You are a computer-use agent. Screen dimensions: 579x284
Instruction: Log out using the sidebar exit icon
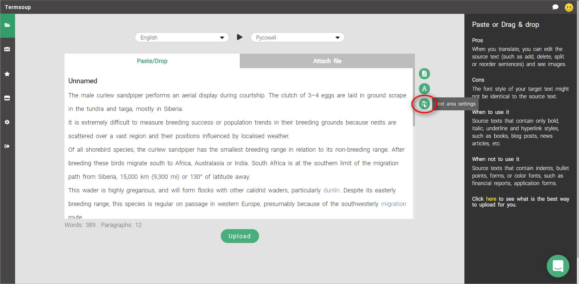7,146
